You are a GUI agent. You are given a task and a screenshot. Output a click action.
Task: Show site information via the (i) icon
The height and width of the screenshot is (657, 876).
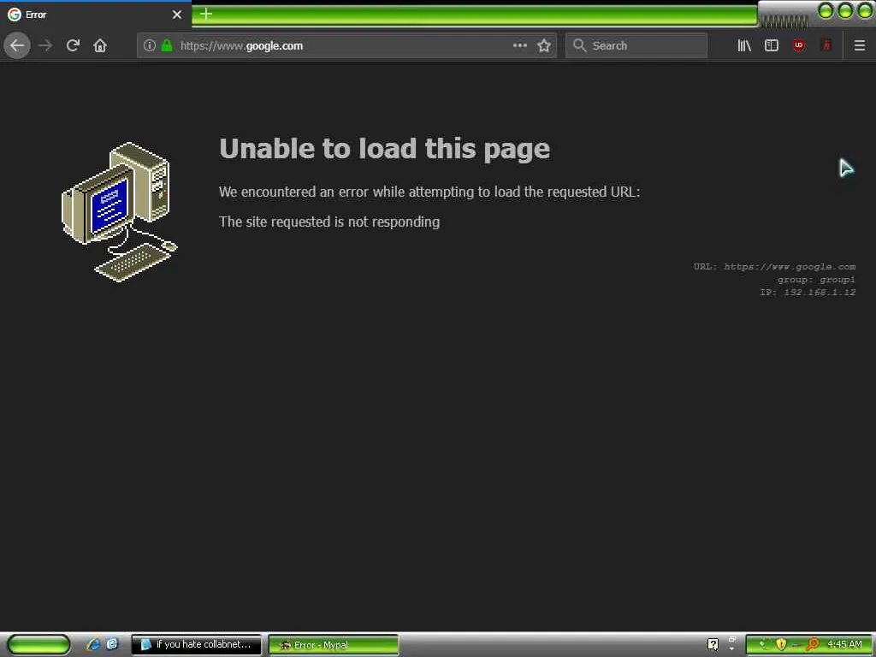coord(149,46)
